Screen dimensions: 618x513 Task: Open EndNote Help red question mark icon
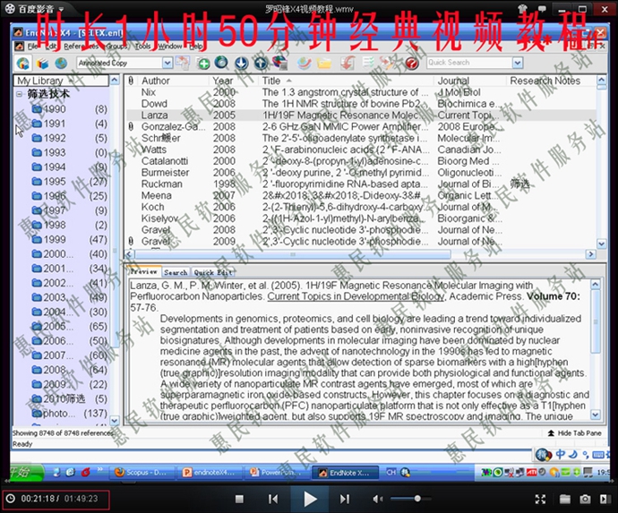[x=411, y=63]
